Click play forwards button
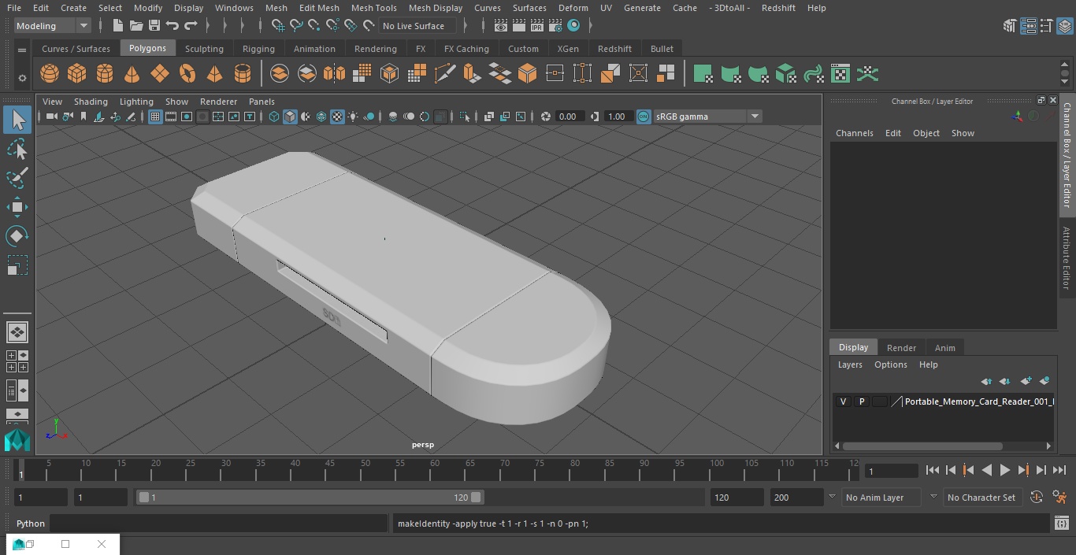The image size is (1076, 555). coord(1005,470)
